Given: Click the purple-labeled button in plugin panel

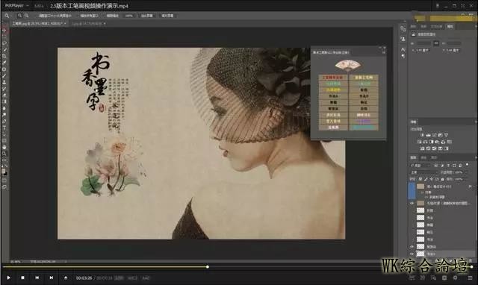Looking at the screenshot, I should click(364, 121).
